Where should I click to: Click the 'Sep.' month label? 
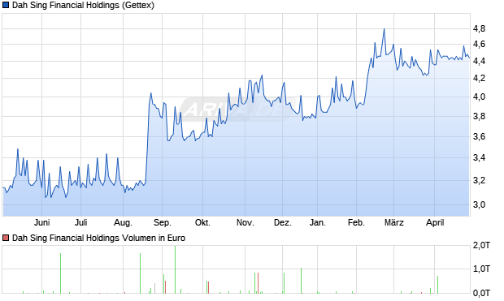coord(163,222)
